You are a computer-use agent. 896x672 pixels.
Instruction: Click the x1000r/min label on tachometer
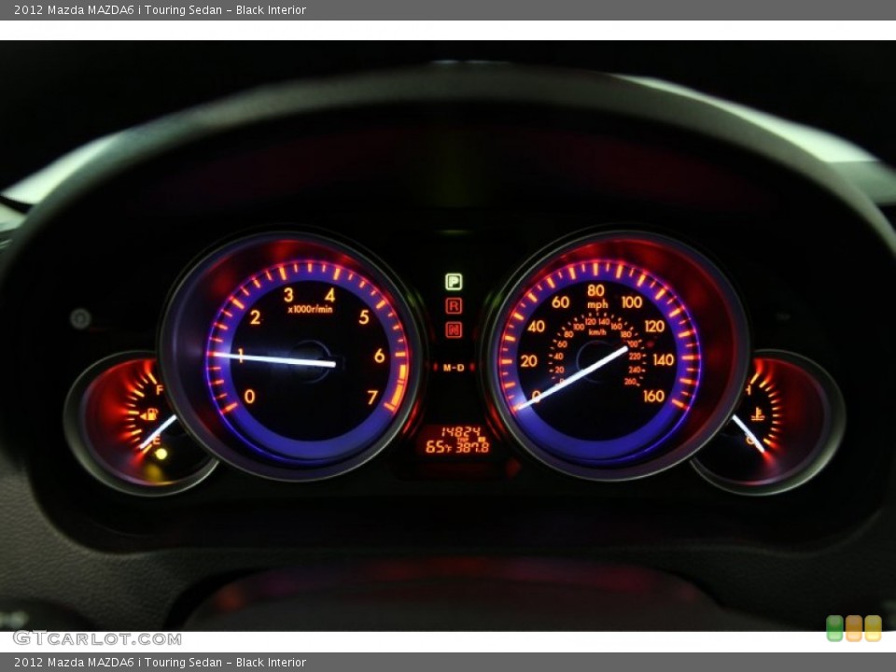[310, 309]
